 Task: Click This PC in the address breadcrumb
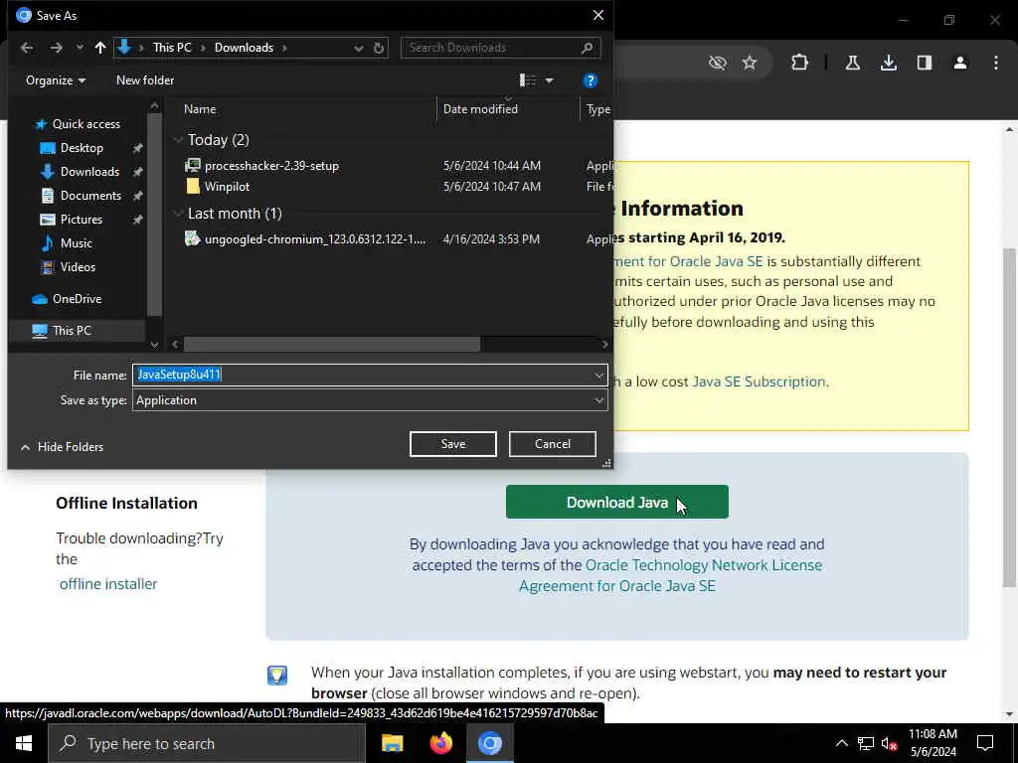pos(172,48)
